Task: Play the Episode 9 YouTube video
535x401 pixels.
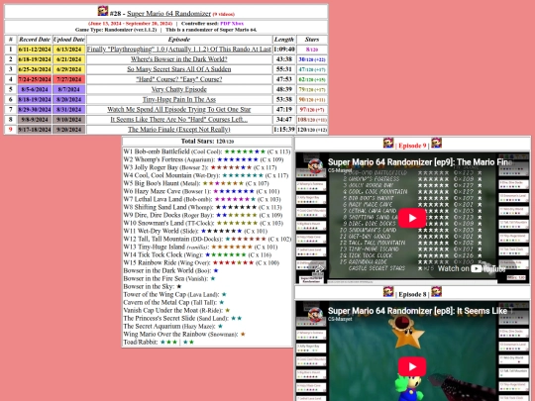Action: click(412, 218)
